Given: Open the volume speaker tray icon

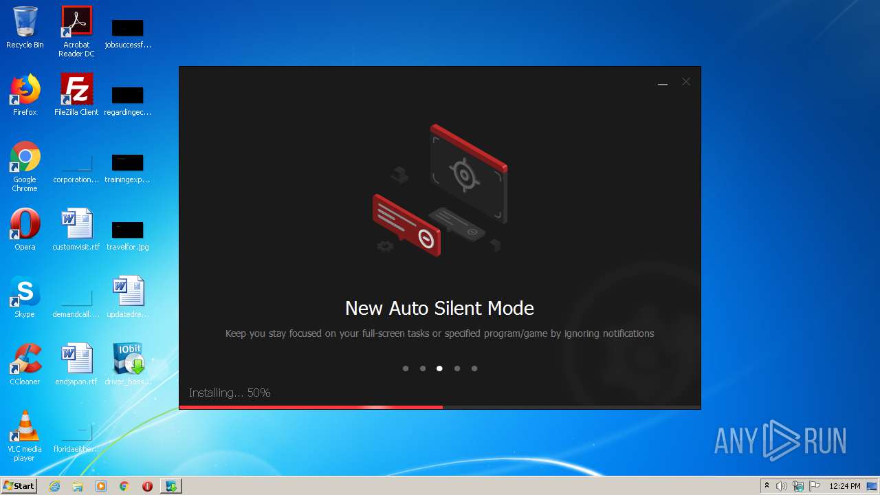Looking at the screenshot, I should (x=782, y=486).
